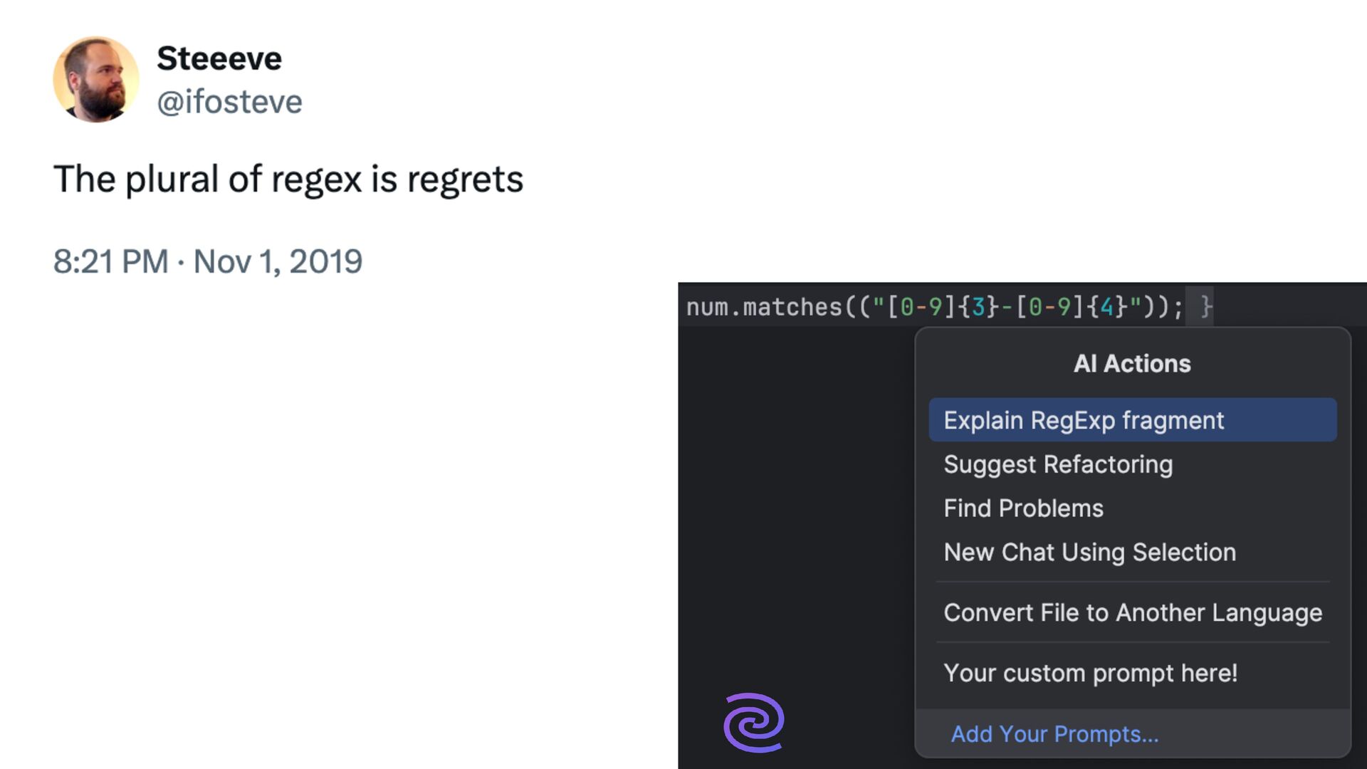Click the Nov 1, 2019 tweet date
Image resolution: width=1367 pixels, height=769 pixels.
coord(278,261)
